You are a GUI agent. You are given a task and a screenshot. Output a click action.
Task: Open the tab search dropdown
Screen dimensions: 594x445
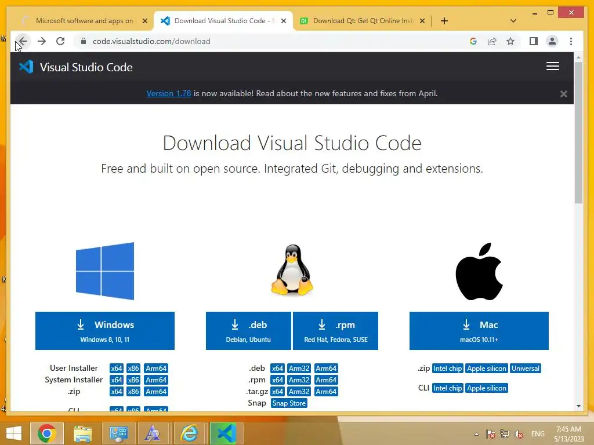pos(513,21)
